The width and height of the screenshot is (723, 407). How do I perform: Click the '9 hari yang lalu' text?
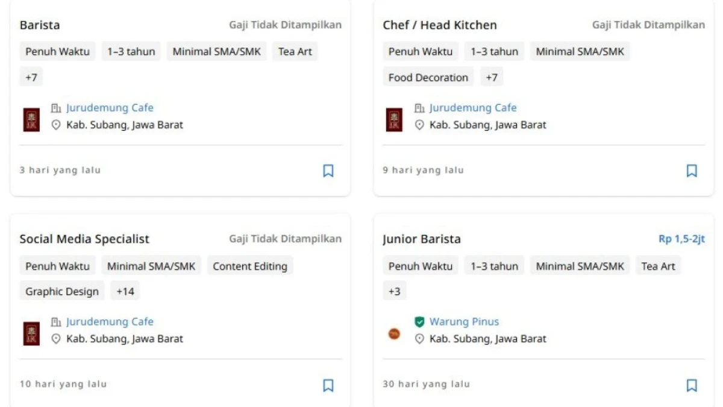(424, 170)
